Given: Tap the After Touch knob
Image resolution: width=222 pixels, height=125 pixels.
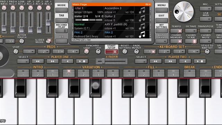Looking at the screenshot, I should pos(22,41).
